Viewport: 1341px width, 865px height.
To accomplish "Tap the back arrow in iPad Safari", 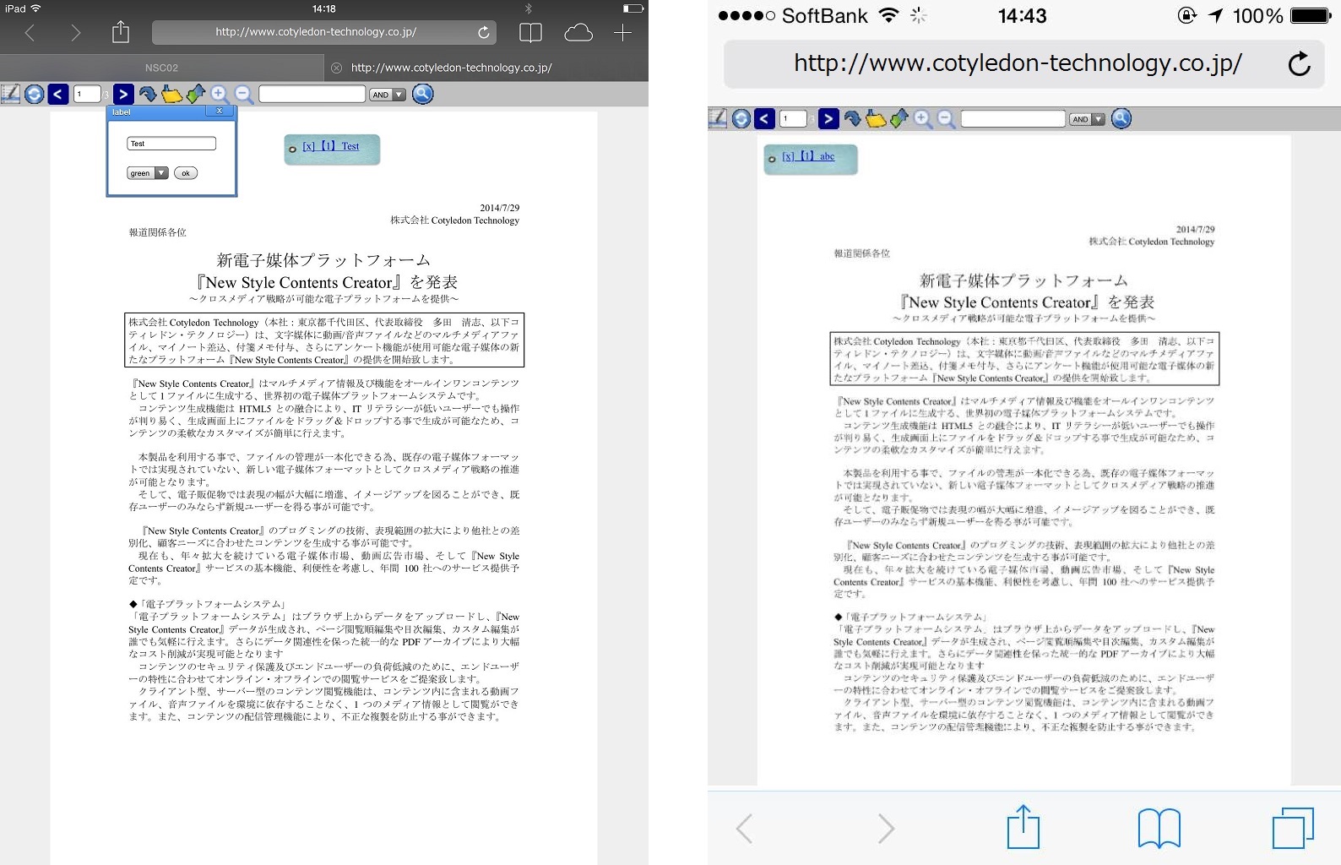I will (30, 33).
